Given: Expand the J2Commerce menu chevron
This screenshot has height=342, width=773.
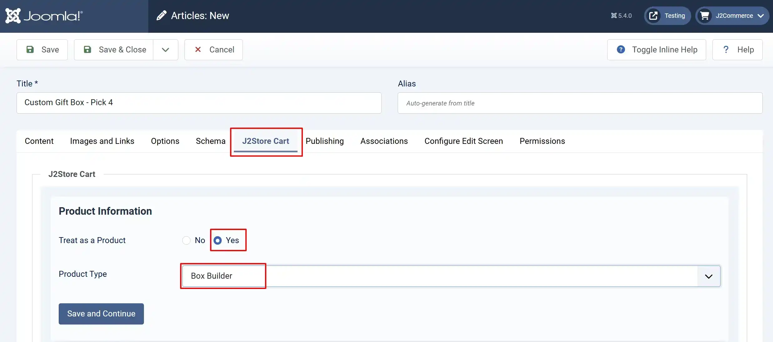Looking at the screenshot, I should pyautogui.click(x=761, y=16).
